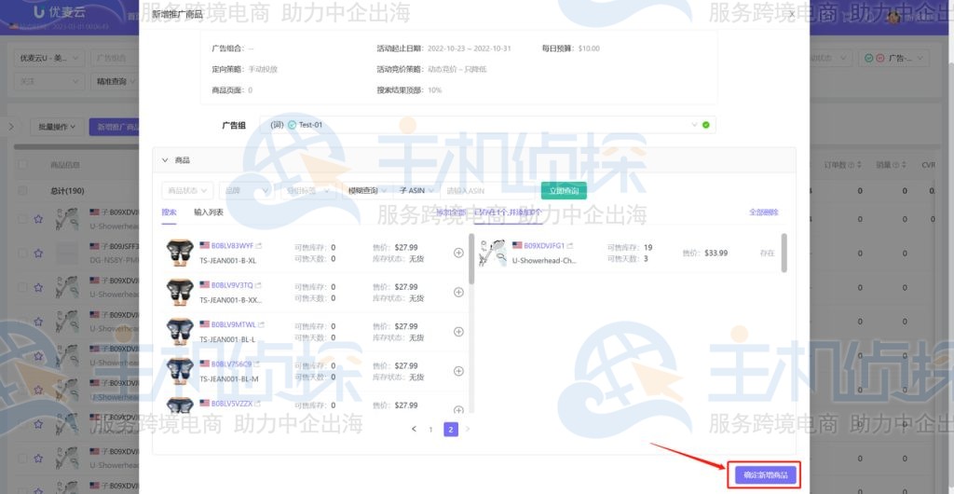The width and height of the screenshot is (954, 494).
Task: Click the added products list scrollbar
Action: coord(784,253)
